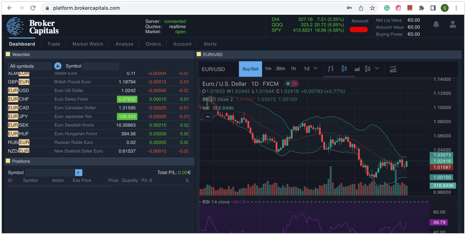Collapse the chart legend with the arrow
Screen dimensions: 466x235
207,116
